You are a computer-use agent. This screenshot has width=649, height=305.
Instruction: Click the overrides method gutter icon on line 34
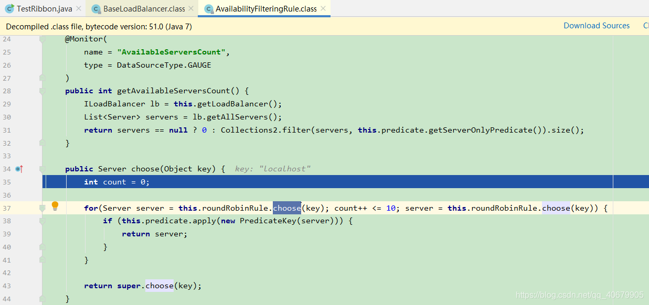tap(19, 169)
